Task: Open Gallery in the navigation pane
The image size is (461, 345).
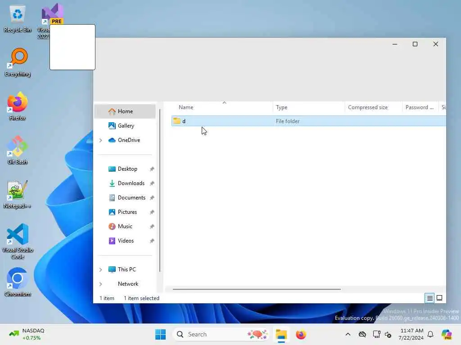Action: 125,126
